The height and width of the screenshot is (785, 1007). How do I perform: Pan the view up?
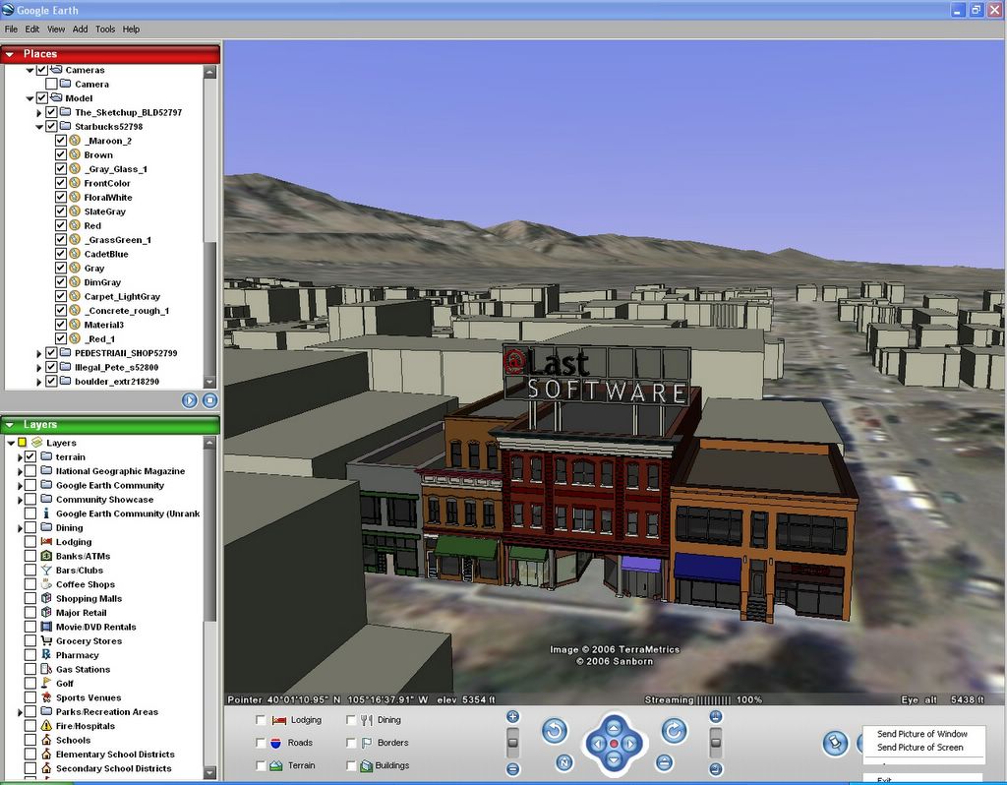click(x=614, y=727)
